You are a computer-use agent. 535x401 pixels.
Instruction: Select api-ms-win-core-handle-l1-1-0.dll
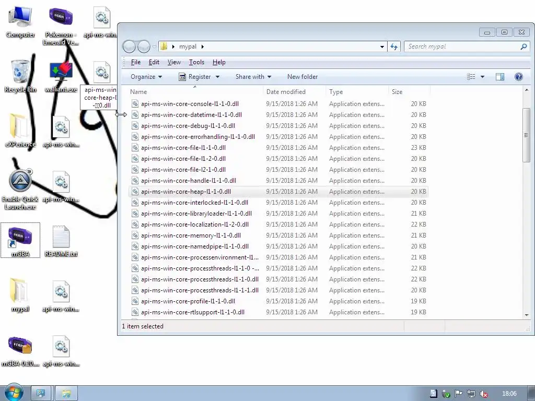click(278, 181)
